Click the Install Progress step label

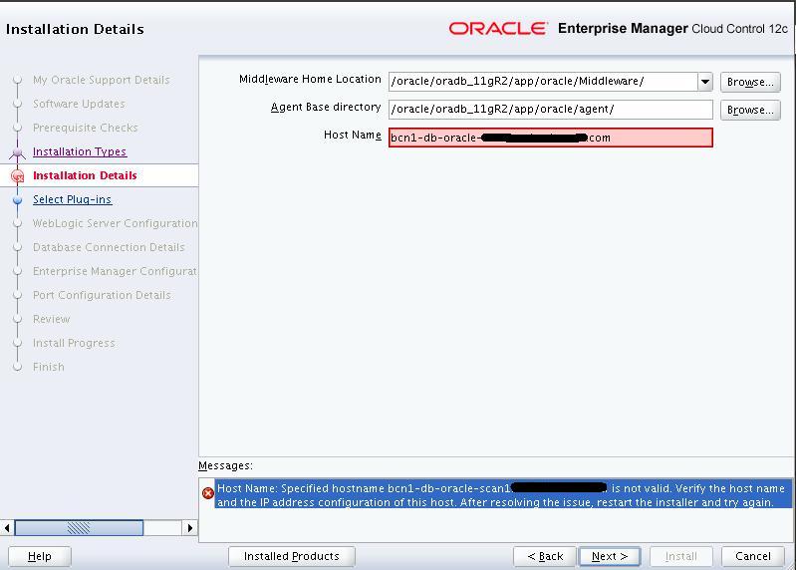[74, 343]
